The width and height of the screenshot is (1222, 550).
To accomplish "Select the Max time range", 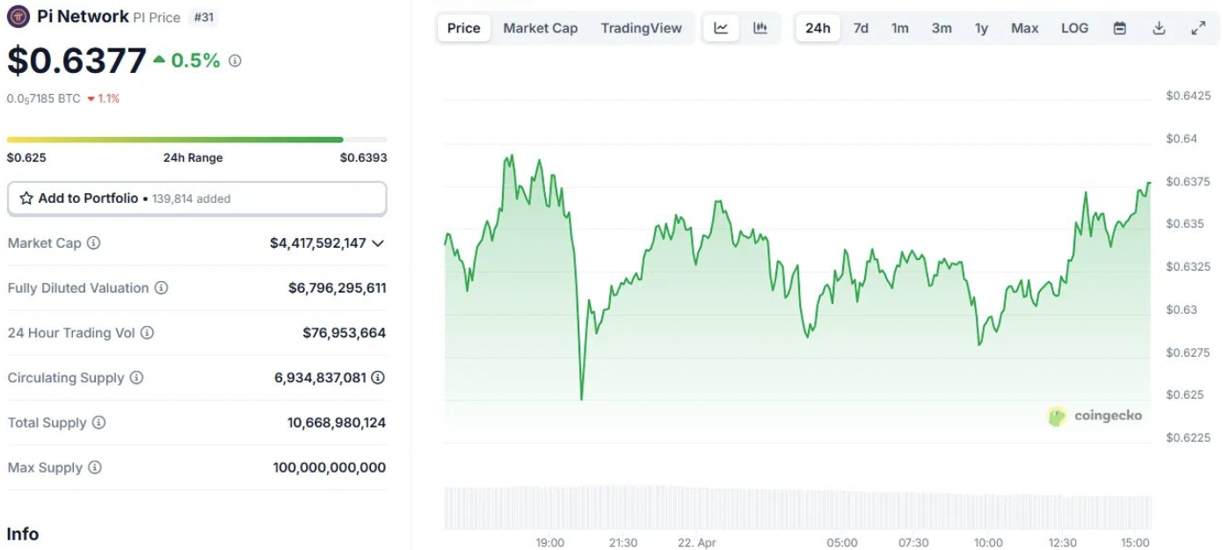I will point(1024,28).
